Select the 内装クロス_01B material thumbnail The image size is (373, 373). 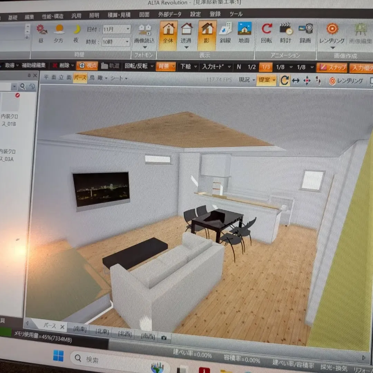coord(10,102)
